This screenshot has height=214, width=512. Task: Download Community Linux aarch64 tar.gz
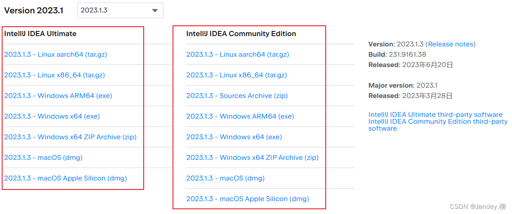(x=237, y=55)
